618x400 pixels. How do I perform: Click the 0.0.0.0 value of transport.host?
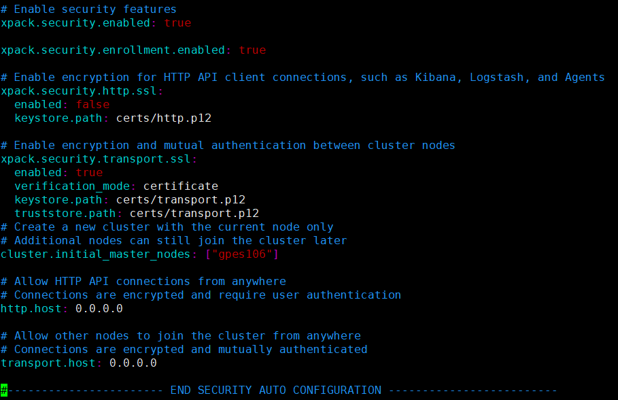click(x=133, y=363)
